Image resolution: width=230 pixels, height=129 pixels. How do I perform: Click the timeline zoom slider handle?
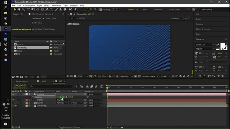pyautogui.click(x=111, y=128)
